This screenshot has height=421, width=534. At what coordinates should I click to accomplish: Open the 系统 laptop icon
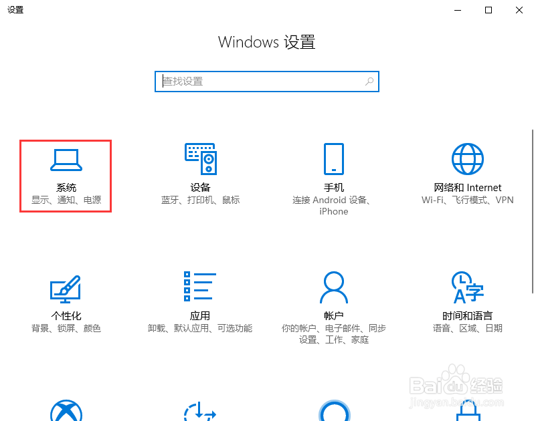tap(66, 160)
